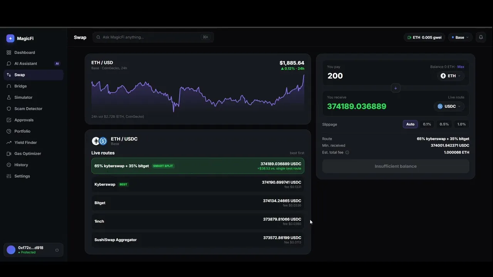Select Swap in the sidebar

(x=34, y=75)
